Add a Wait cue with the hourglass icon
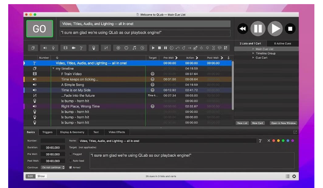Screen dimensions: 323x188 click(x=214, y=48)
